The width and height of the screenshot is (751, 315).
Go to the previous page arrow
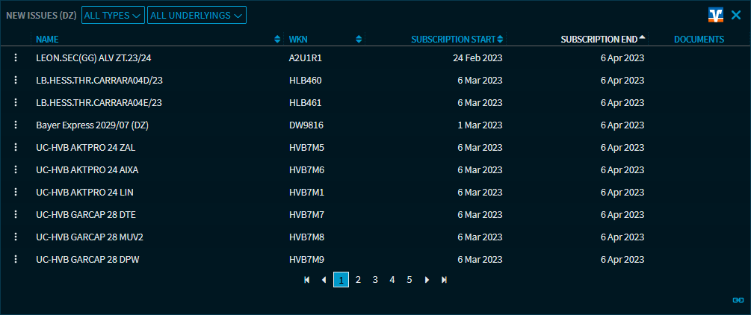(x=324, y=280)
